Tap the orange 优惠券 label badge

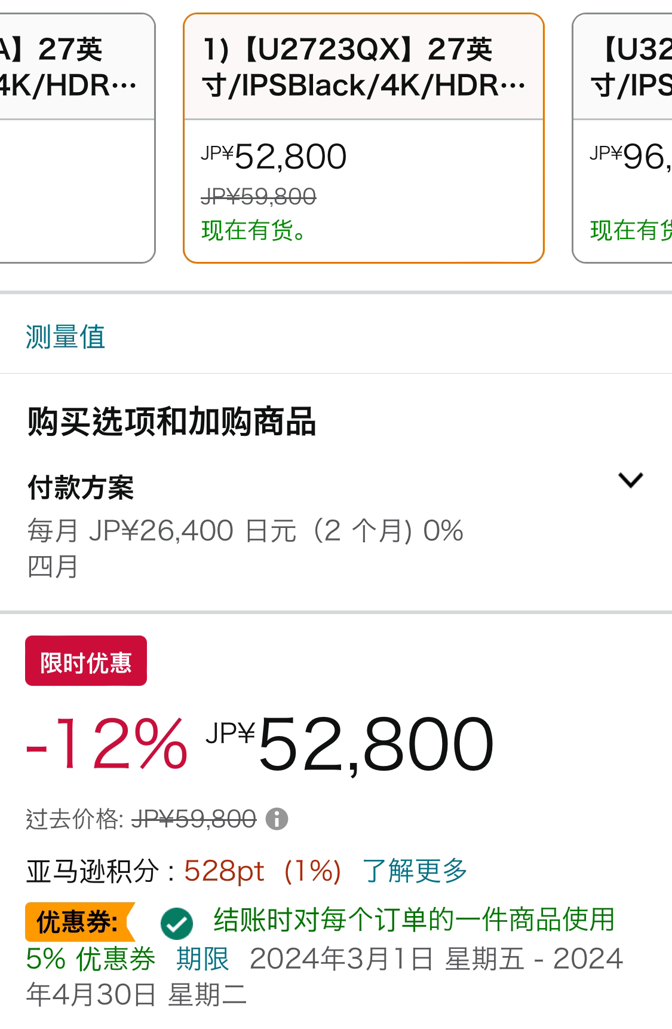coord(79,922)
